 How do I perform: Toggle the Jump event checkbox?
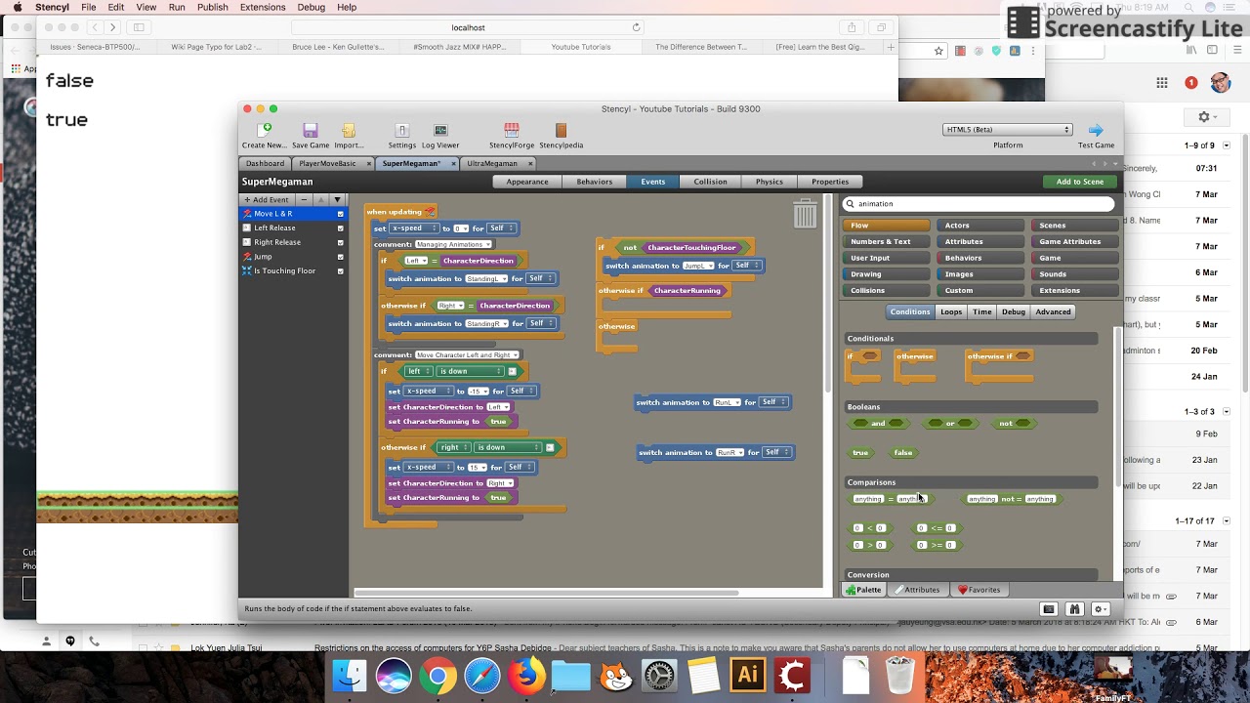(x=341, y=257)
